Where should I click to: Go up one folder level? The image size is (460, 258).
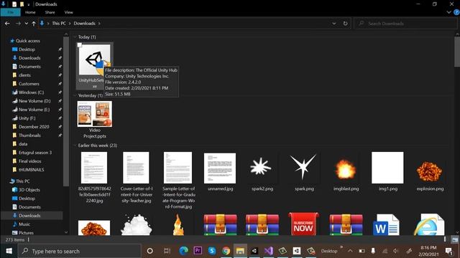[34, 24]
